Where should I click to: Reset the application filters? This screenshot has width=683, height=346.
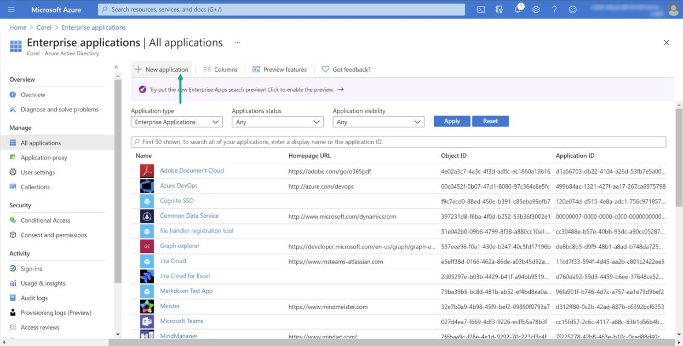[490, 121]
